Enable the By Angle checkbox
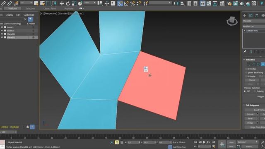The image size is (265, 149). (x=246, y=76)
